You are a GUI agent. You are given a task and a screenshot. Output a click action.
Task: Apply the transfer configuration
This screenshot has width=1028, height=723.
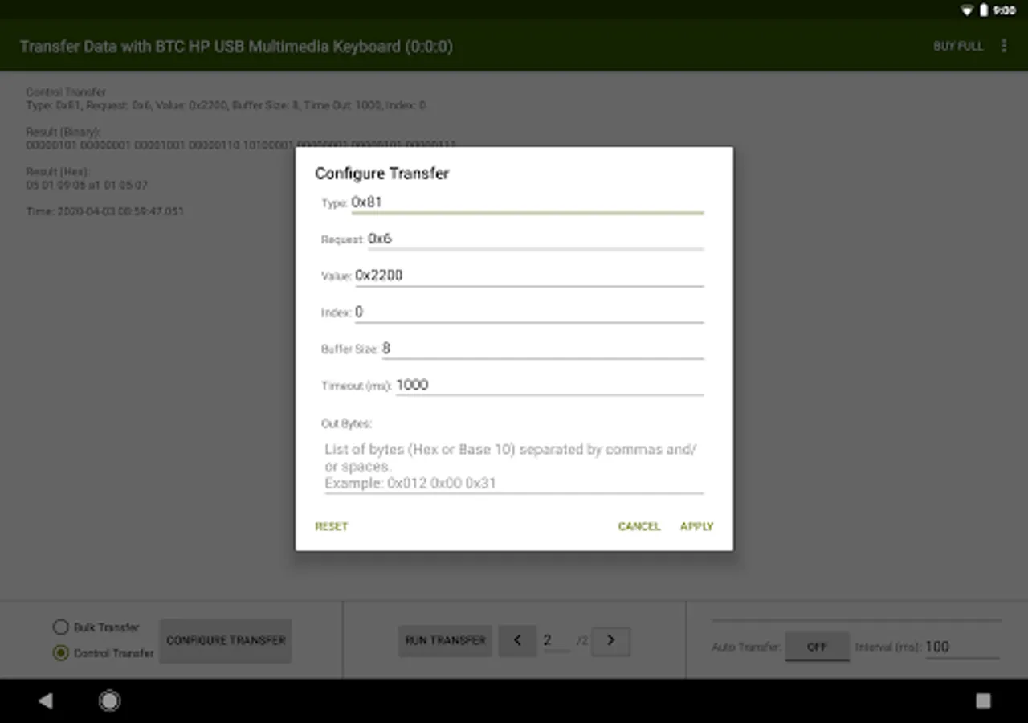(x=697, y=526)
